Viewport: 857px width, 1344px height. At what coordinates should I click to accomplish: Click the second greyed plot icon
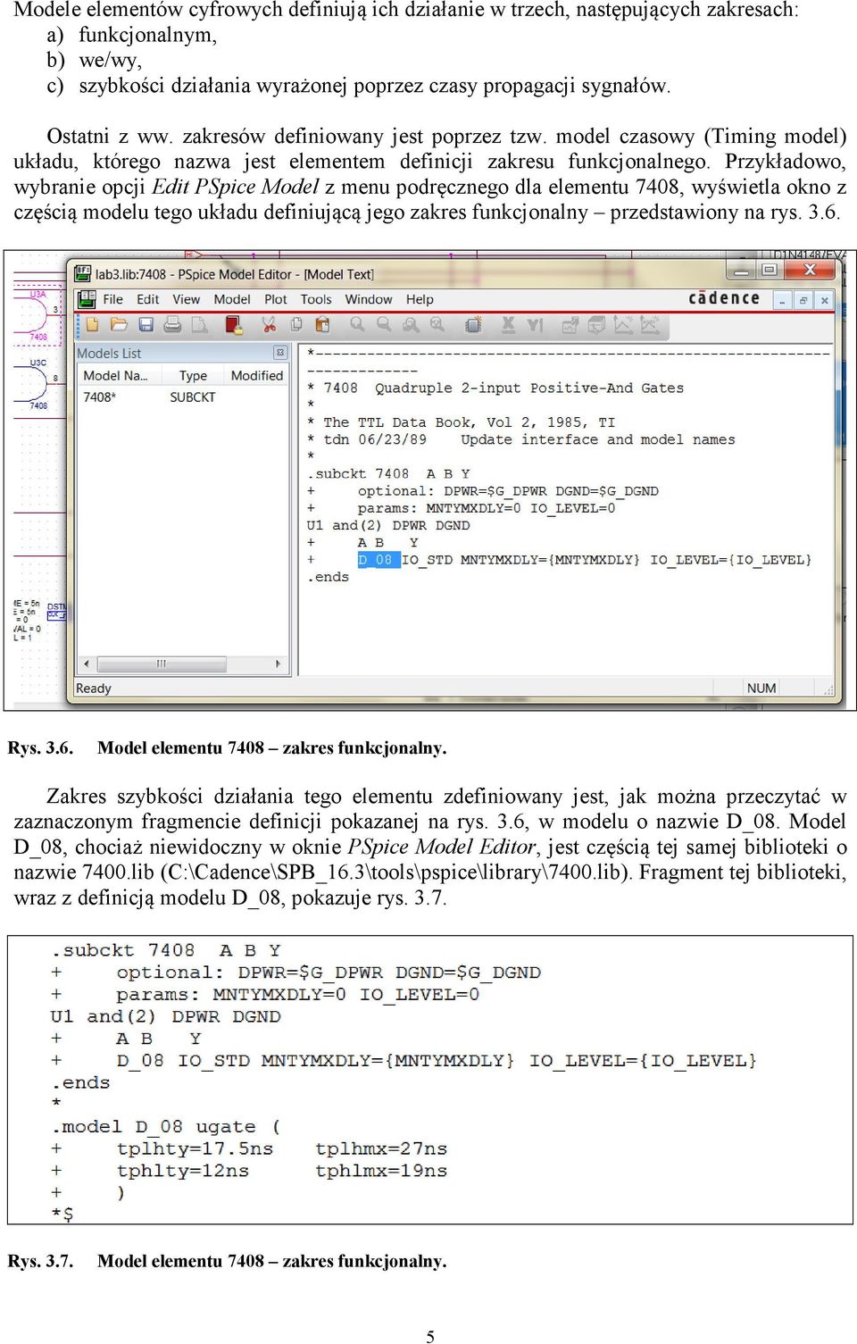[x=596, y=324]
